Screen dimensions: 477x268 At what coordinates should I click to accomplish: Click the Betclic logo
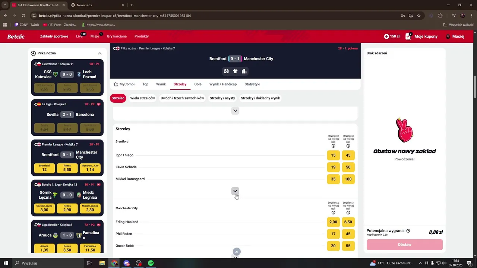16,36
